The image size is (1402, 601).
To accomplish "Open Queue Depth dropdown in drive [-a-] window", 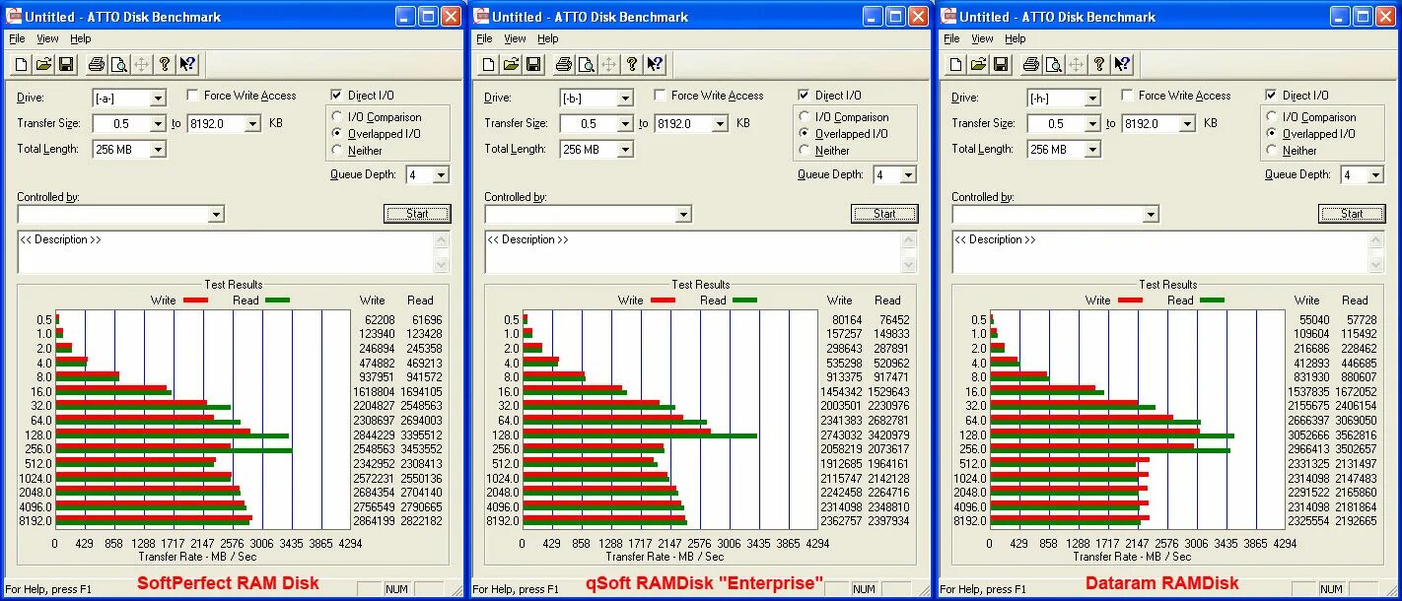I will [441, 175].
